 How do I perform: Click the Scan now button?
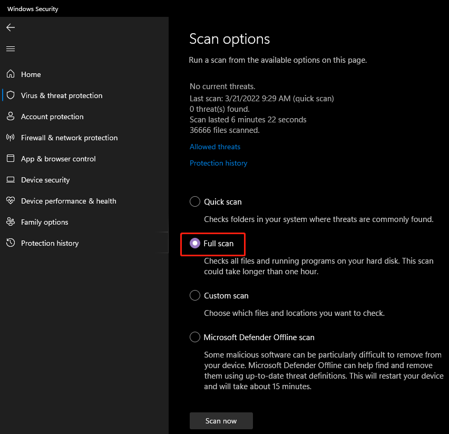click(221, 421)
